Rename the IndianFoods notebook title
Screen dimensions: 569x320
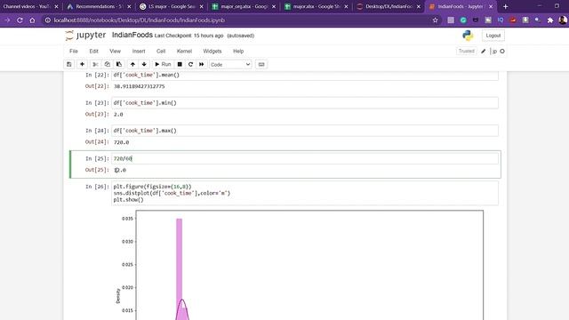(132, 36)
